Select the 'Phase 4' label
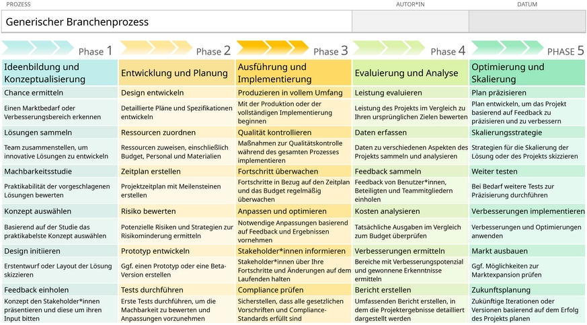Image resolution: width=587 pixels, height=325 pixels. pyautogui.click(x=448, y=50)
